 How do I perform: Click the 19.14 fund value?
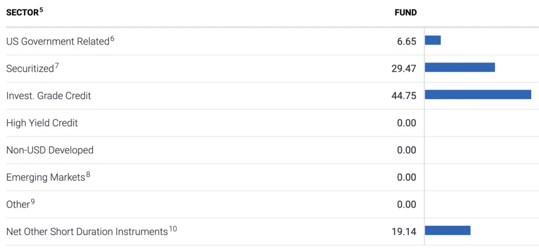(x=404, y=232)
